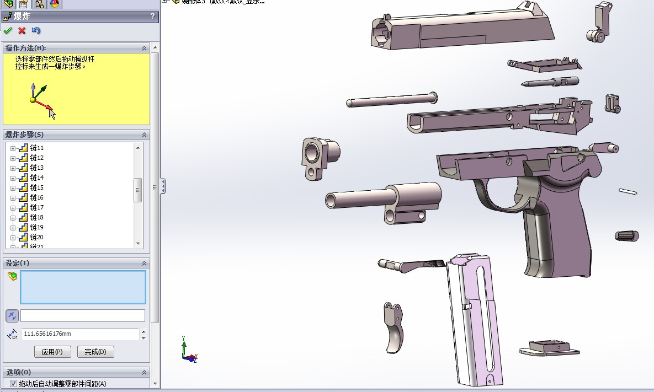Collapse the 爆炸步骤 section
This screenshot has width=654, height=392.
point(145,135)
